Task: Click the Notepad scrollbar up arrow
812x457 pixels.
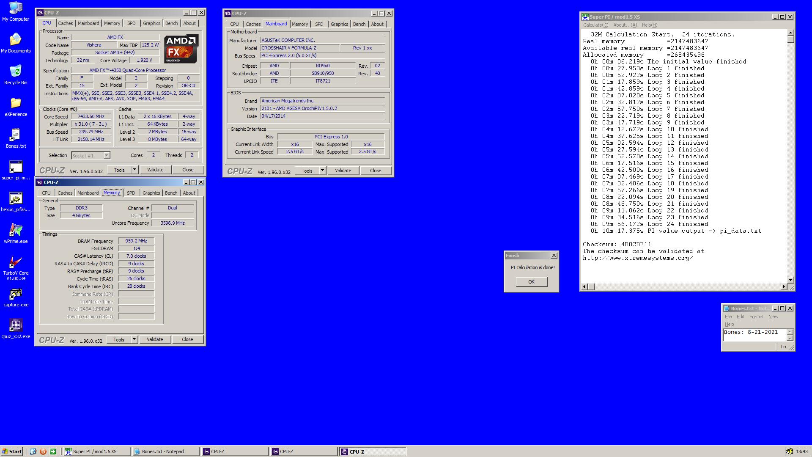Action: 790,331
